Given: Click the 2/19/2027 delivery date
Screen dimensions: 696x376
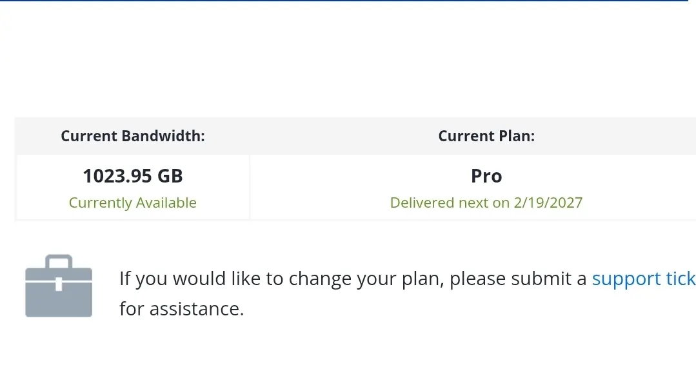Looking at the screenshot, I should click(548, 203).
